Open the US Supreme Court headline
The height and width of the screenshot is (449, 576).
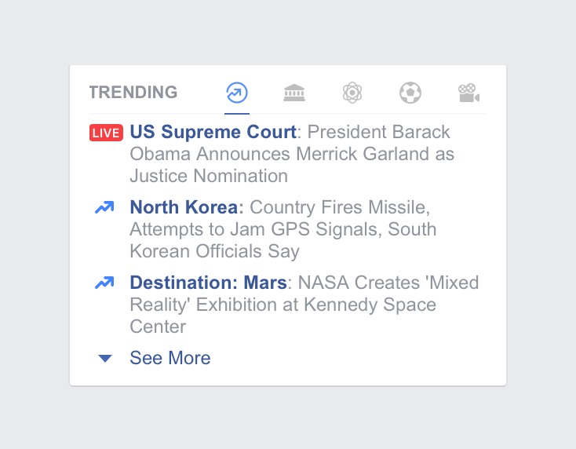pyautogui.click(x=213, y=132)
